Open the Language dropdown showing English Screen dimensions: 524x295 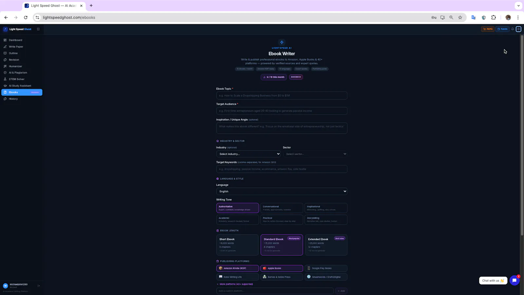(x=282, y=191)
